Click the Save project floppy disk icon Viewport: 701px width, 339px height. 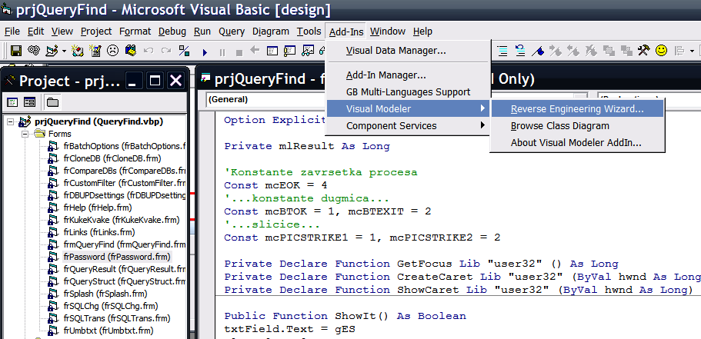(x=15, y=52)
